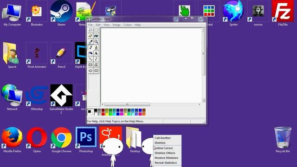Click inside the white Paint canvas
Viewport: 297px width, 167px height.
pos(152,65)
